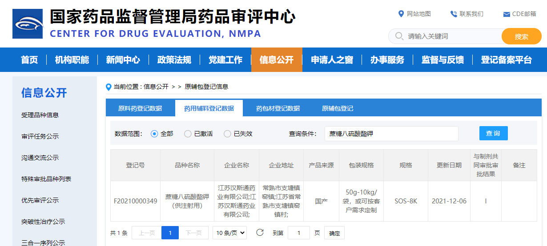The width and height of the screenshot is (547, 246).
Task: Click 信息公开 breadcrumb link
Action: pos(156,87)
